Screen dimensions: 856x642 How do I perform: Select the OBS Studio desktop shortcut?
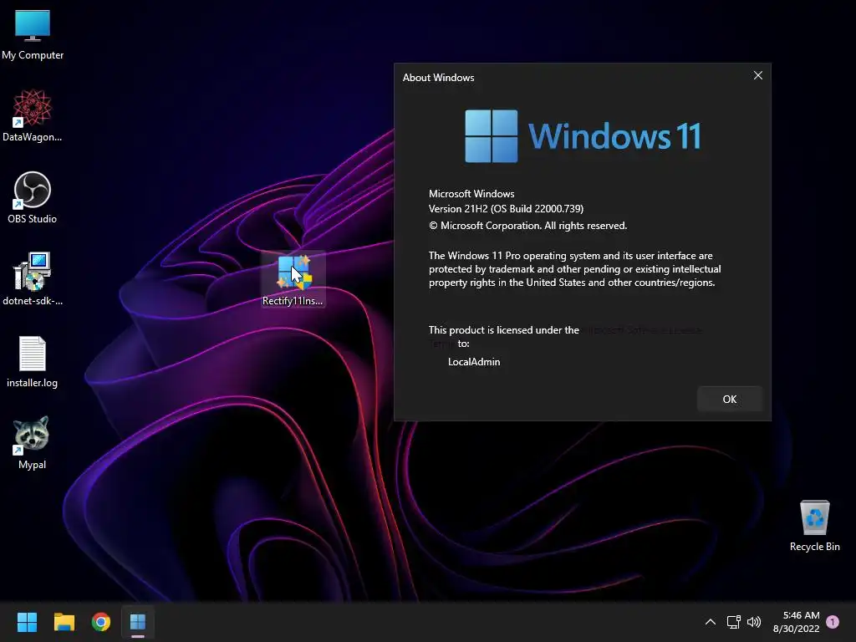33,197
